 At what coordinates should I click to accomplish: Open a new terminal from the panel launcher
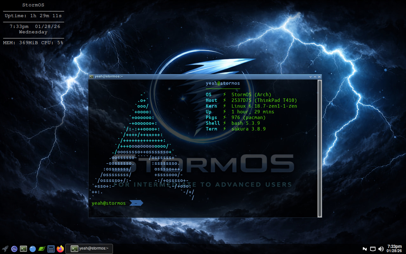pos(23,249)
